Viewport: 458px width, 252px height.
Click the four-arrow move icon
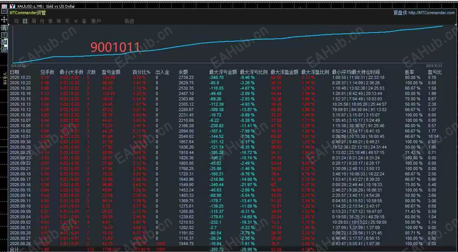(4, 19)
